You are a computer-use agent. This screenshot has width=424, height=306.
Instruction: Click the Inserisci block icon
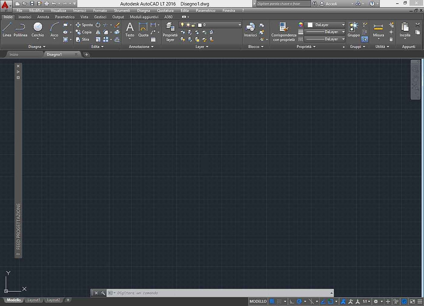tap(251, 29)
